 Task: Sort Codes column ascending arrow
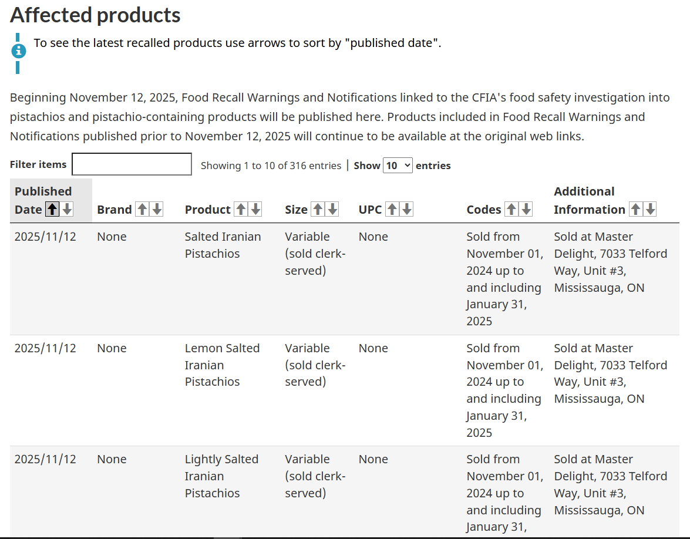[x=511, y=209]
